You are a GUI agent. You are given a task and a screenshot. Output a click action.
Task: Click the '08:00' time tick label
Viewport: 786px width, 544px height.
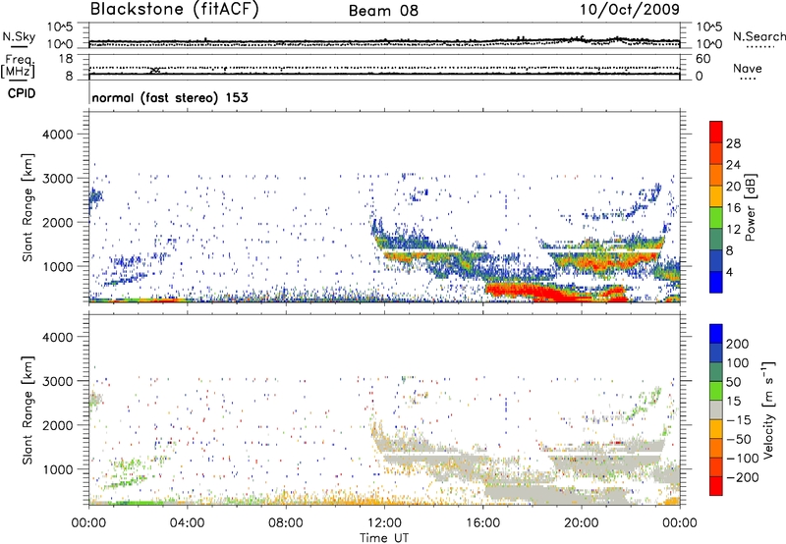point(286,523)
